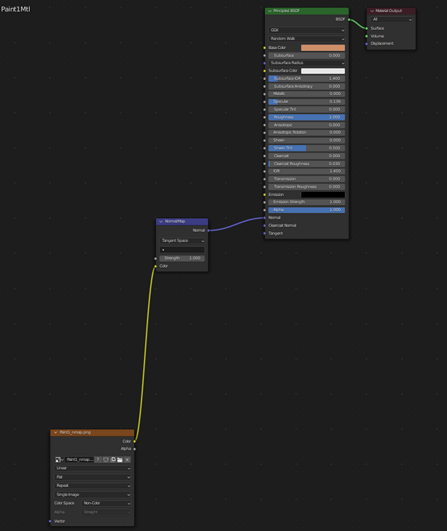Click the IOR value field
Viewport: 447px width, 531px height.
point(307,171)
